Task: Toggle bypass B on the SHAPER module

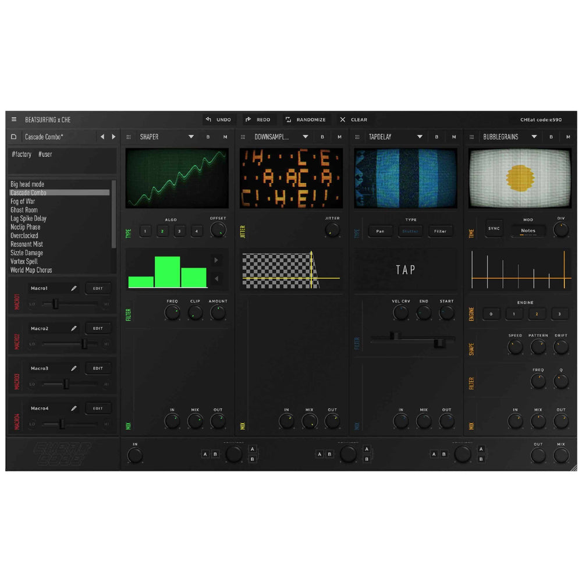Action: [208, 137]
